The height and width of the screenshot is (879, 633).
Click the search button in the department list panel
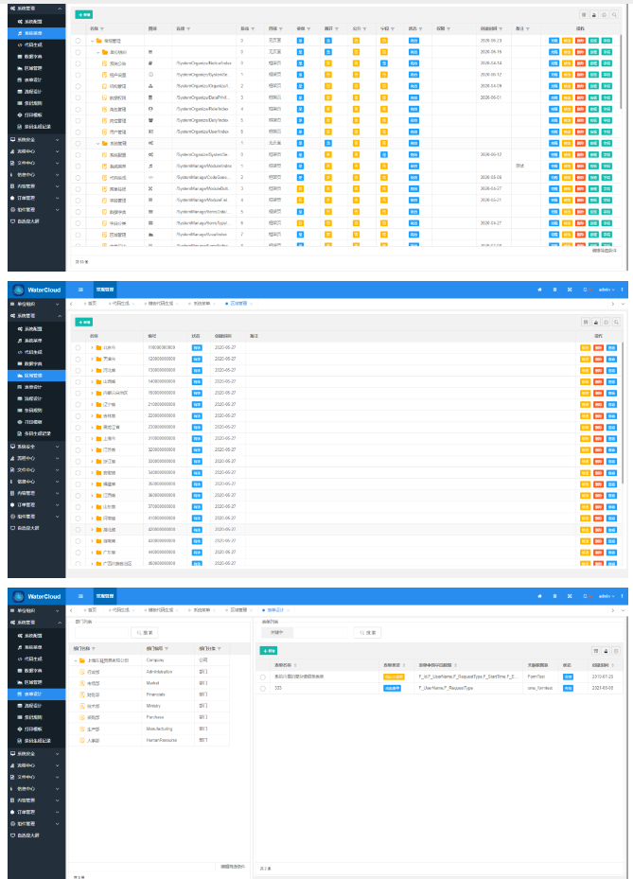click(x=145, y=632)
